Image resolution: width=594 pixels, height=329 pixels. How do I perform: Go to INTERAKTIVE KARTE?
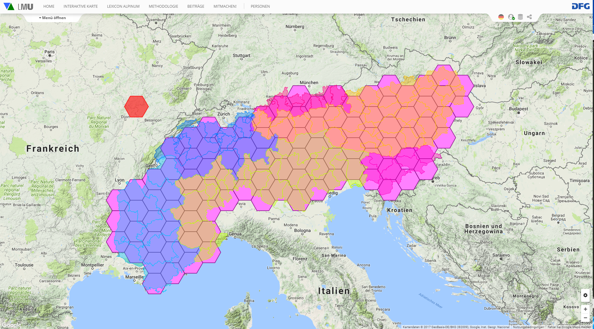pyautogui.click(x=81, y=6)
